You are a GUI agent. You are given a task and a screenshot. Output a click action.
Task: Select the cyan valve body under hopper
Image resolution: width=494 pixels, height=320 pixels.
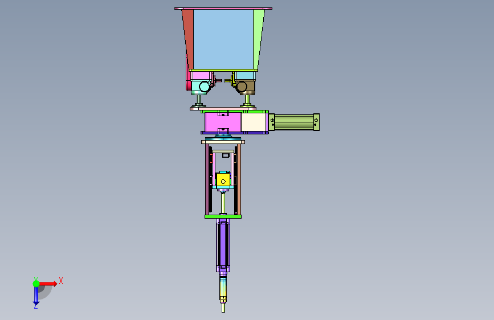pyautogui.click(x=201, y=87)
